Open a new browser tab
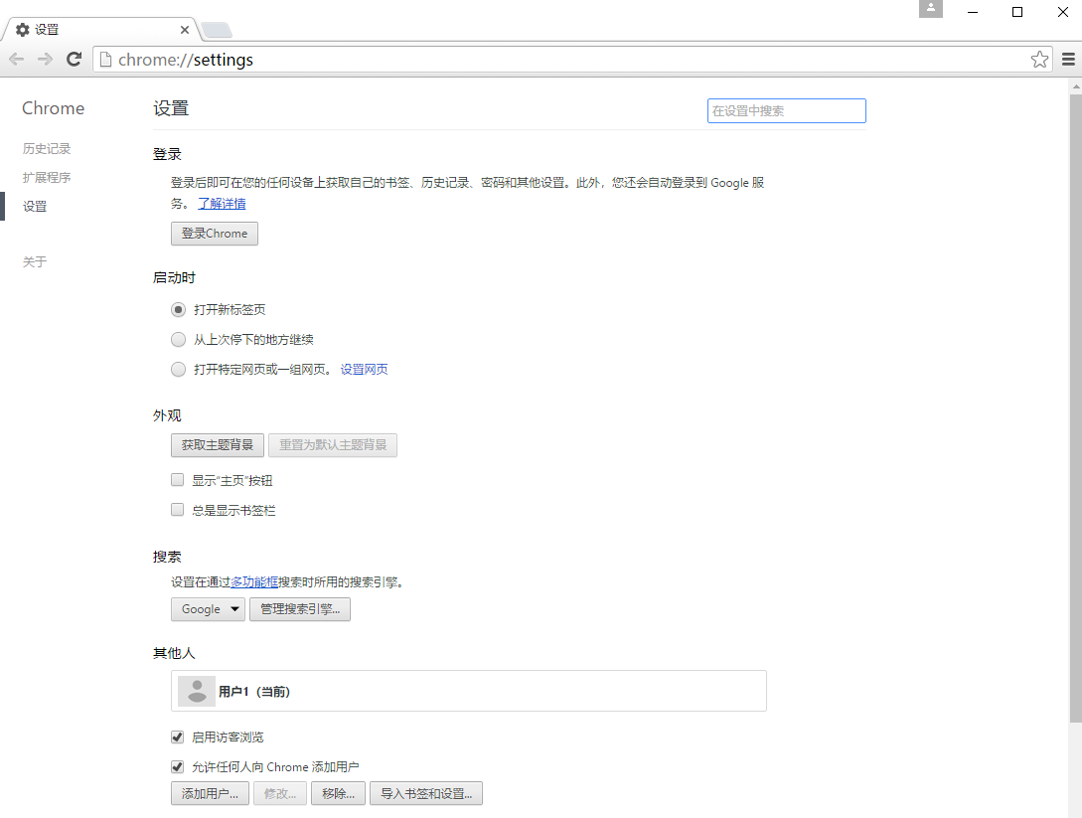Viewport: 1082px width, 818px height. pos(217,29)
